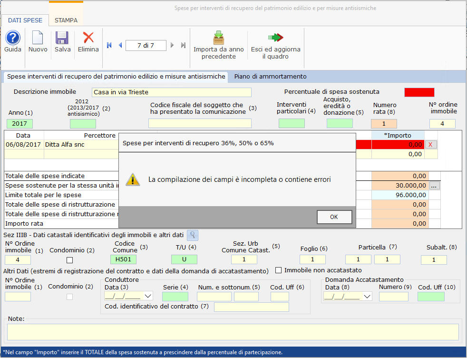Screen dimensions: 467x358
Task: Edit Codice fiscale del soggetto field
Action: point(200,123)
